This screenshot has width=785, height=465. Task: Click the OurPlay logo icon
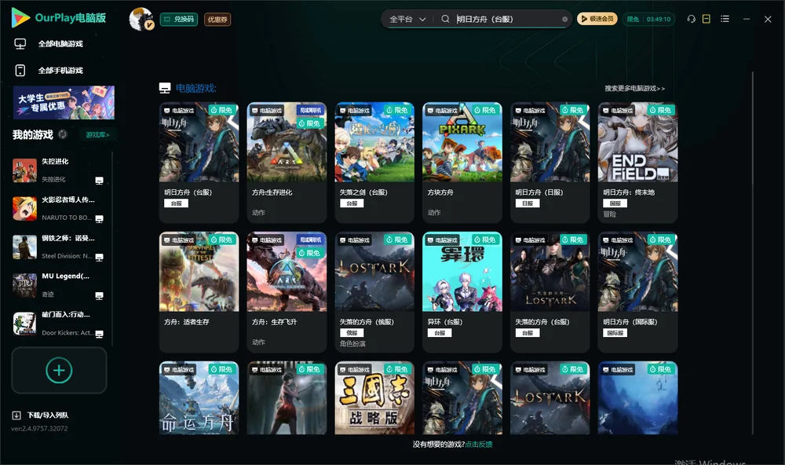coord(20,17)
